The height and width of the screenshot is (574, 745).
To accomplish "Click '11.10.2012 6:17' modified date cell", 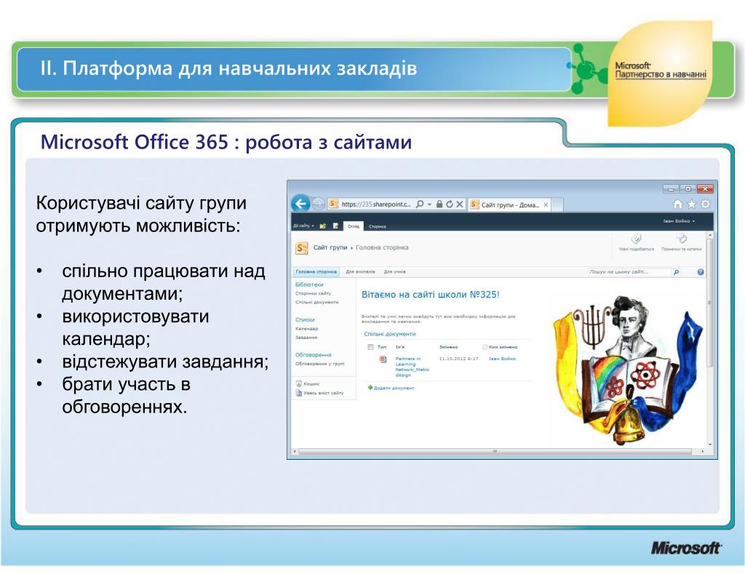I will click(x=458, y=359).
